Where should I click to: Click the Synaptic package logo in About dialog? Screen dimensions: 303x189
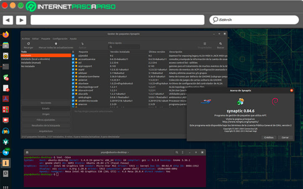(x=241, y=102)
